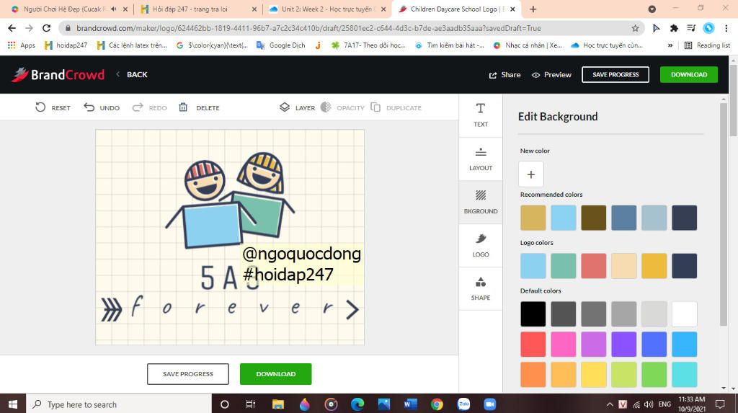Click SAVE PROGRESS below the canvas
The height and width of the screenshot is (413, 738).
pyautogui.click(x=188, y=374)
